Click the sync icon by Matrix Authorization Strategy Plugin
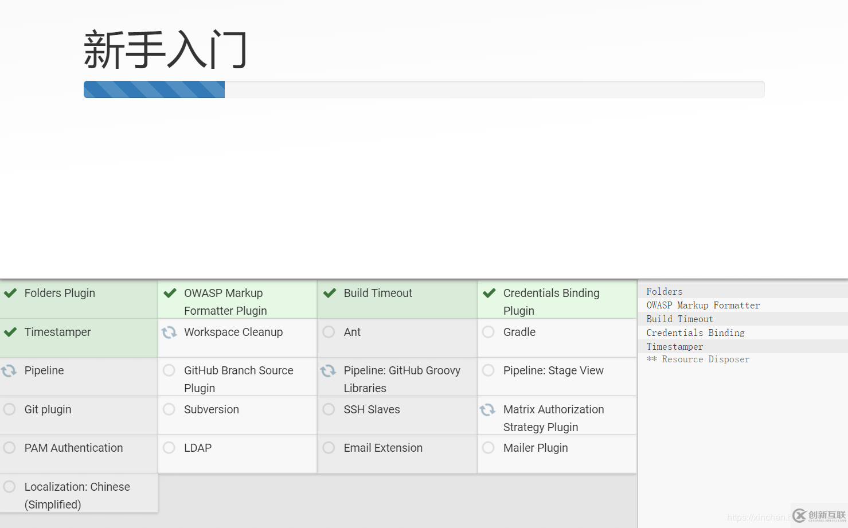The height and width of the screenshot is (528, 848). point(488,409)
